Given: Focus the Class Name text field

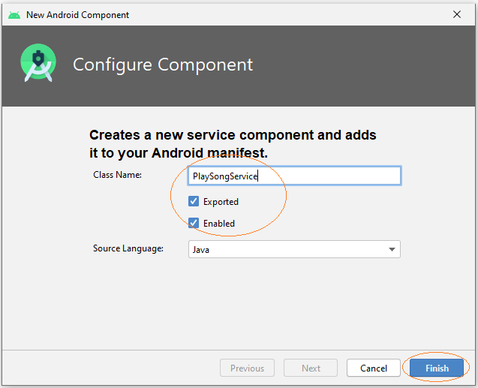Looking at the screenshot, I should pyautogui.click(x=294, y=176).
